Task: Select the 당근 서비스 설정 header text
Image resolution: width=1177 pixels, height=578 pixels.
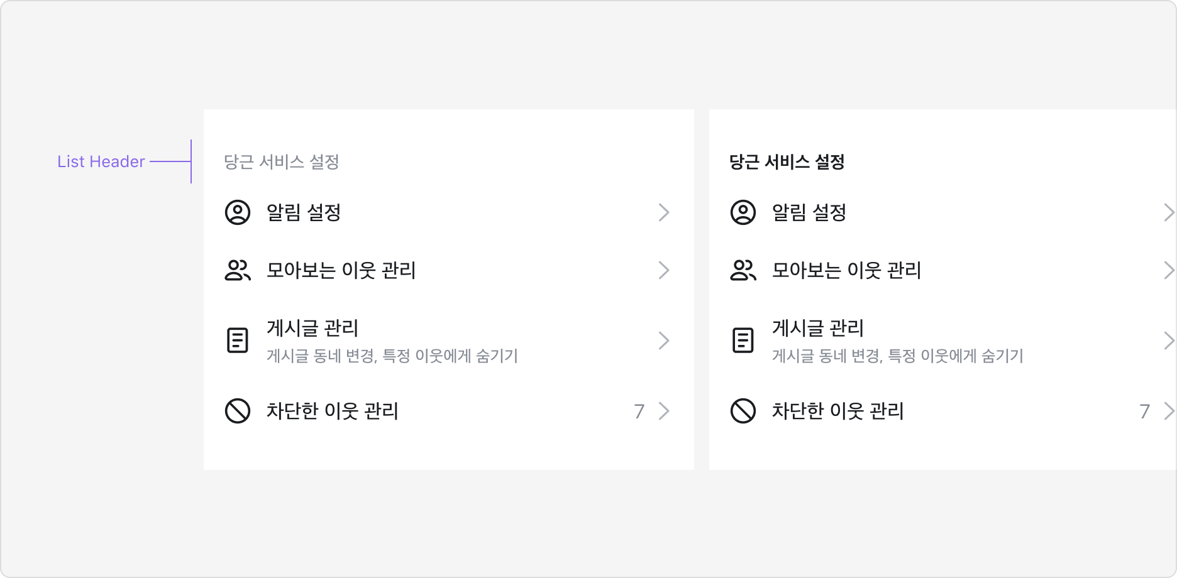Action: [281, 161]
